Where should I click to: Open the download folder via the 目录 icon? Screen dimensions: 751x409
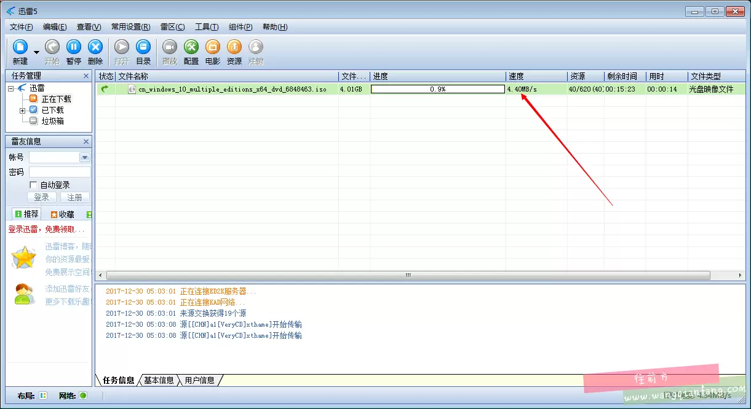point(143,47)
